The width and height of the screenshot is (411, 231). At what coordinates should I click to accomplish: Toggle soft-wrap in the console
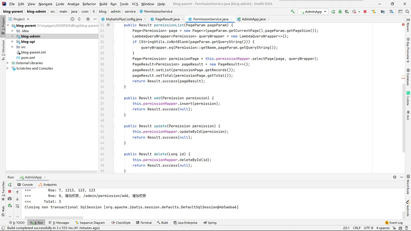pos(17,206)
